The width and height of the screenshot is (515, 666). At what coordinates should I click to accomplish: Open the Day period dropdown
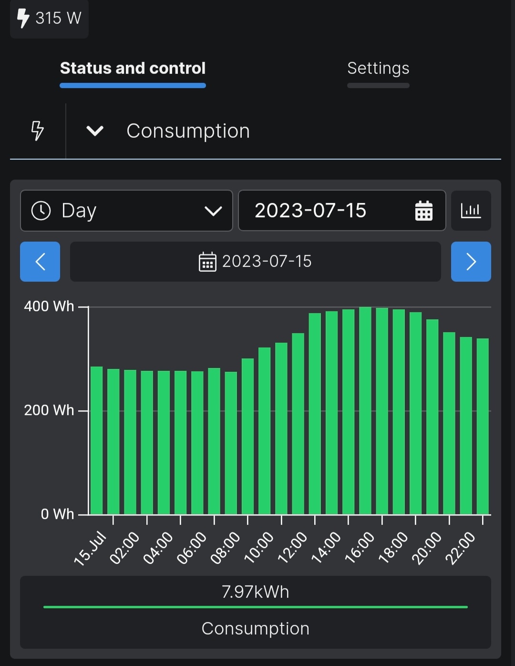tap(126, 211)
